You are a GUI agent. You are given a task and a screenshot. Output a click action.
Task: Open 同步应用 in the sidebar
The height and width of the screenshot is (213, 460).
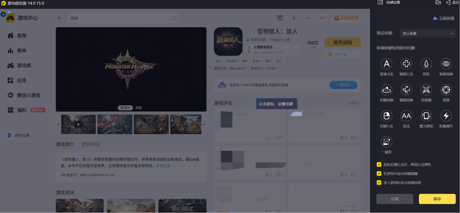(18, 135)
